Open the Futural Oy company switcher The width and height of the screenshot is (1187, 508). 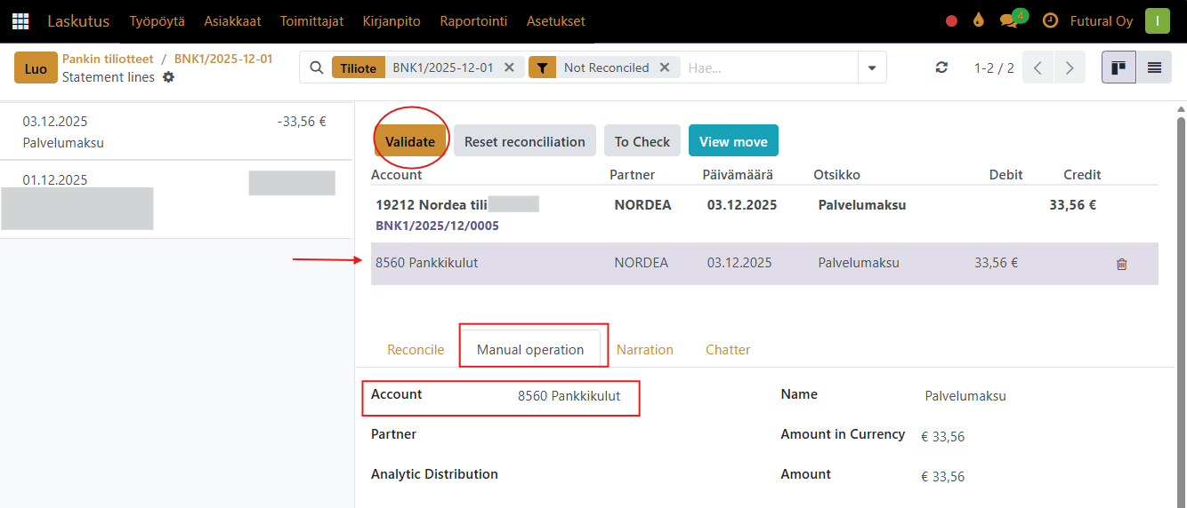point(1101,20)
